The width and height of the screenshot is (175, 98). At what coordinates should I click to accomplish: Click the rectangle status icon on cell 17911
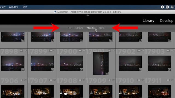point(168,80)
